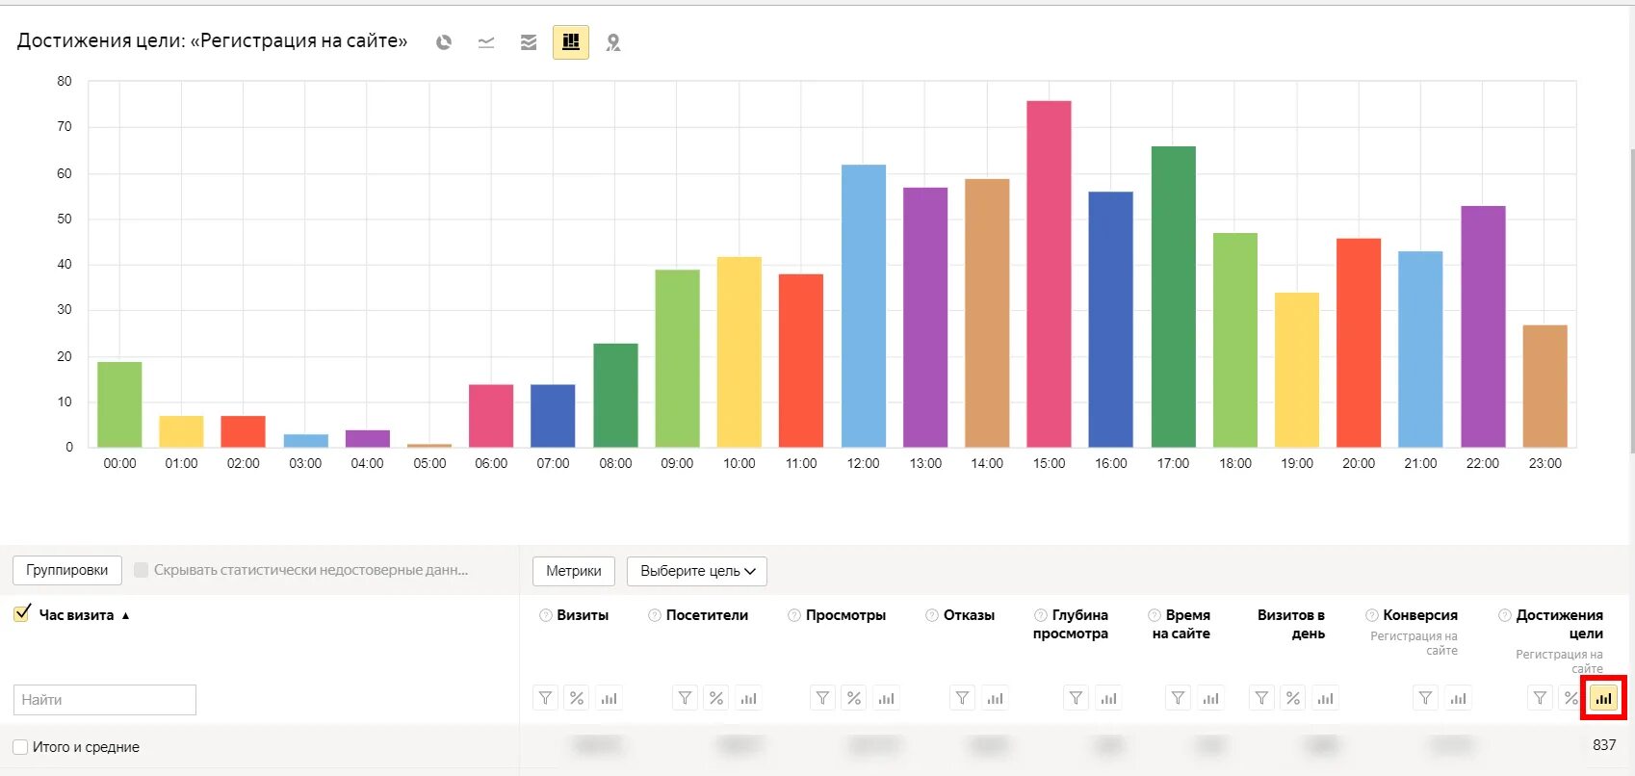Click the 12:00 light blue bar
Viewport: 1635px width, 776px height.
(x=864, y=306)
